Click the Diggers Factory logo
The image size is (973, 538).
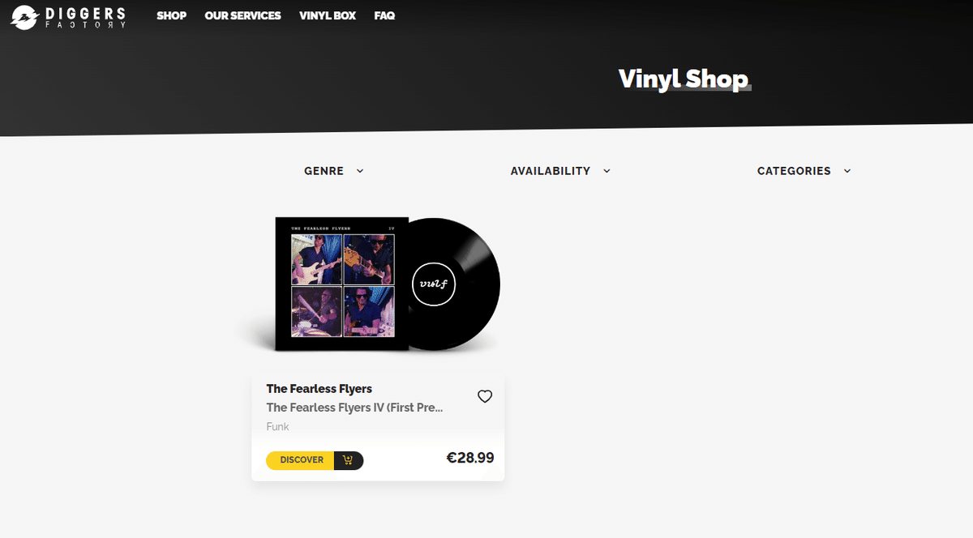click(68, 17)
